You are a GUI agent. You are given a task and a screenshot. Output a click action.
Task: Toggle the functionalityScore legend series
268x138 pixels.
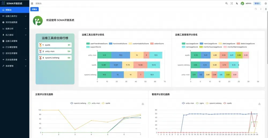(118, 44)
